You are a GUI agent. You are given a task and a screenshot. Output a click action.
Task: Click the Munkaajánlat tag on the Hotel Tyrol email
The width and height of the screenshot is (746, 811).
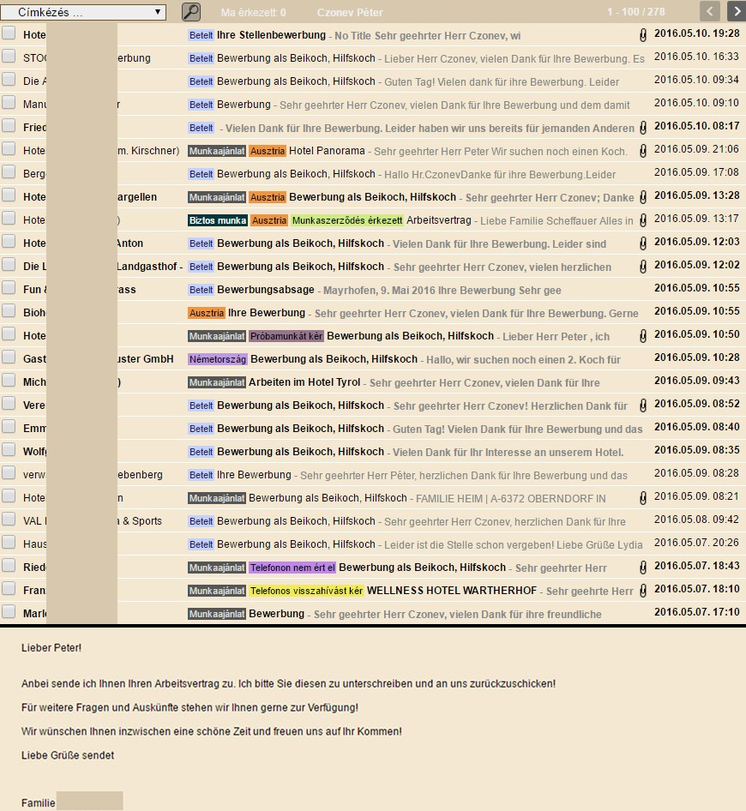(x=217, y=382)
